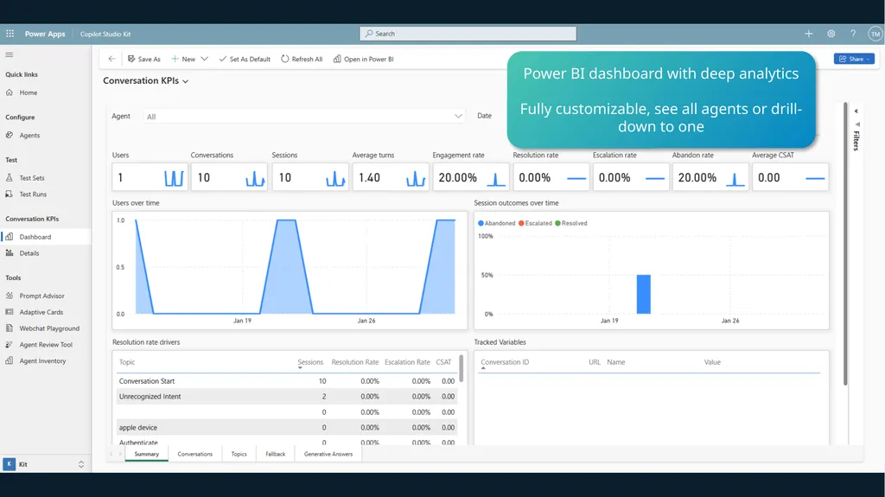The image size is (885, 497).
Task: Sort by Conversation ID column header
Action: point(505,362)
